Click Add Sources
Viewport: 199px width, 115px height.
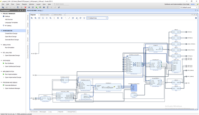(x=9, y=19)
